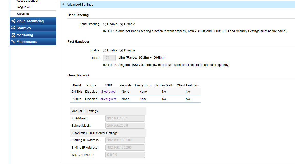Click the Subnet Mask field
The width and height of the screenshot is (295, 164).
coord(125,126)
